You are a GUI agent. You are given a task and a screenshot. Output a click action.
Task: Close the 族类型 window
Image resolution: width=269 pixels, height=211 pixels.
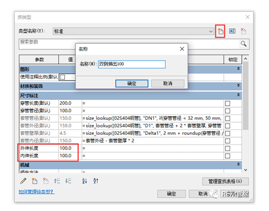[x=247, y=17]
